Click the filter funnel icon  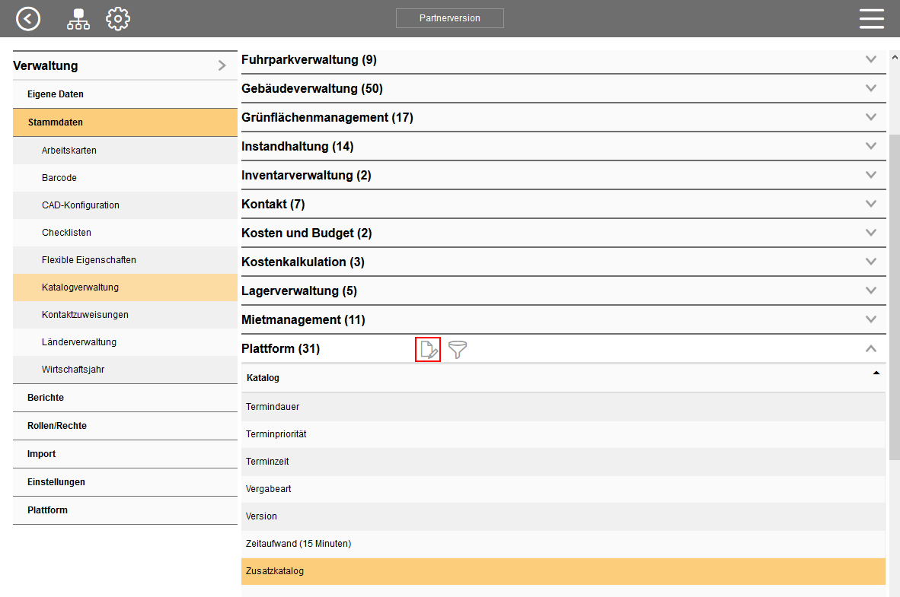coord(458,350)
